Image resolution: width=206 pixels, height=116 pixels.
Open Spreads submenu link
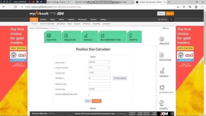pos(77,24)
